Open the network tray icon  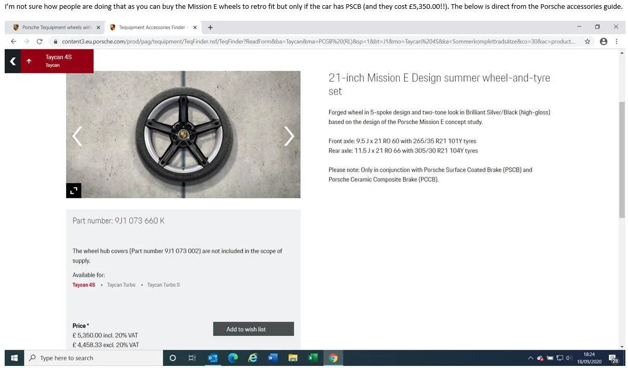(x=560, y=358)
